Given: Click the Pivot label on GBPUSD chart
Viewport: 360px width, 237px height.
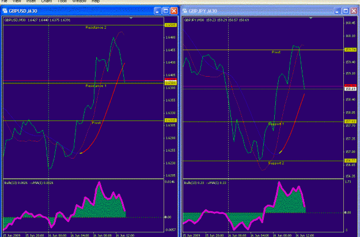Looking at the screenshot, I should tap(96, 123).
